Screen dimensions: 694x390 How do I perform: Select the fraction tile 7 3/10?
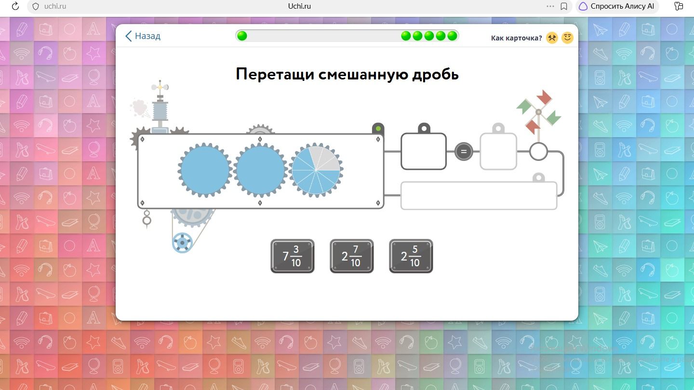click(x=293, y=256)
